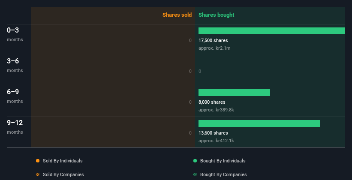
Task: Click the 13,600 shares label
Action: (213, 133)
